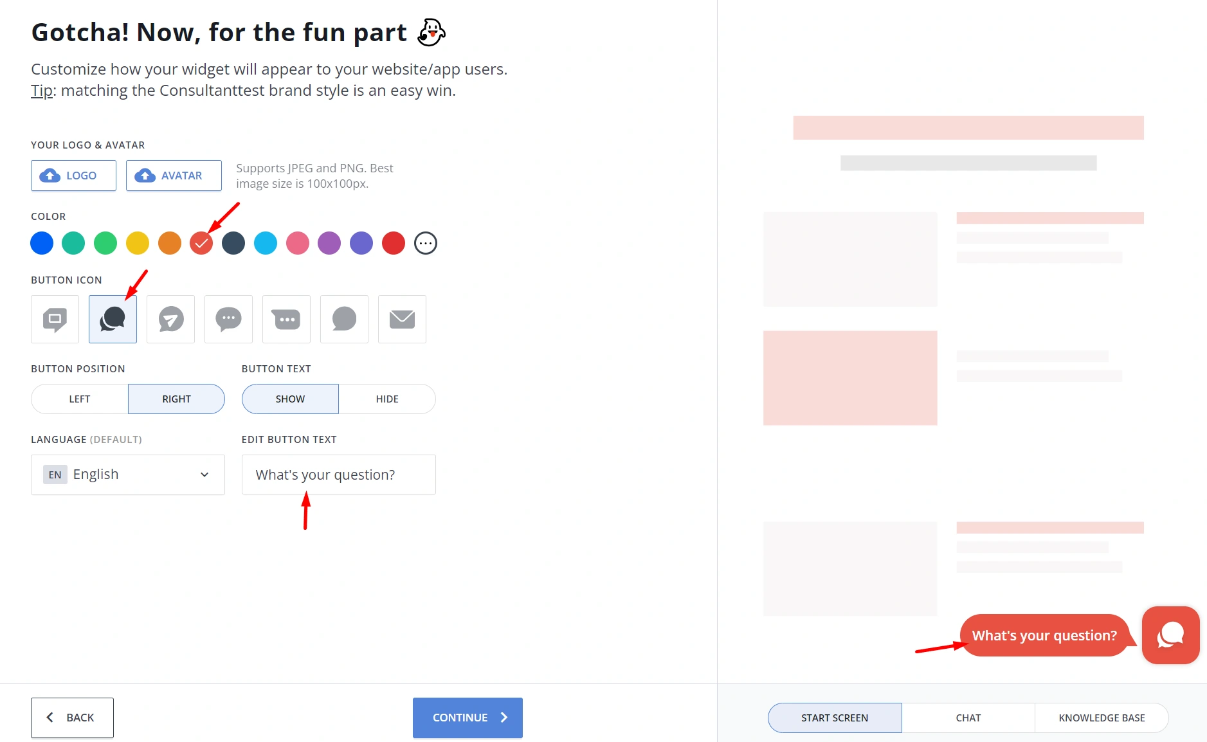Select the double chat bubbles icon

(113, 319)
